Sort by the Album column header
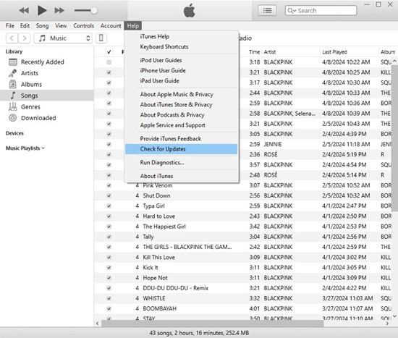Viewport: 398px width, 338px height. [388, 52]
